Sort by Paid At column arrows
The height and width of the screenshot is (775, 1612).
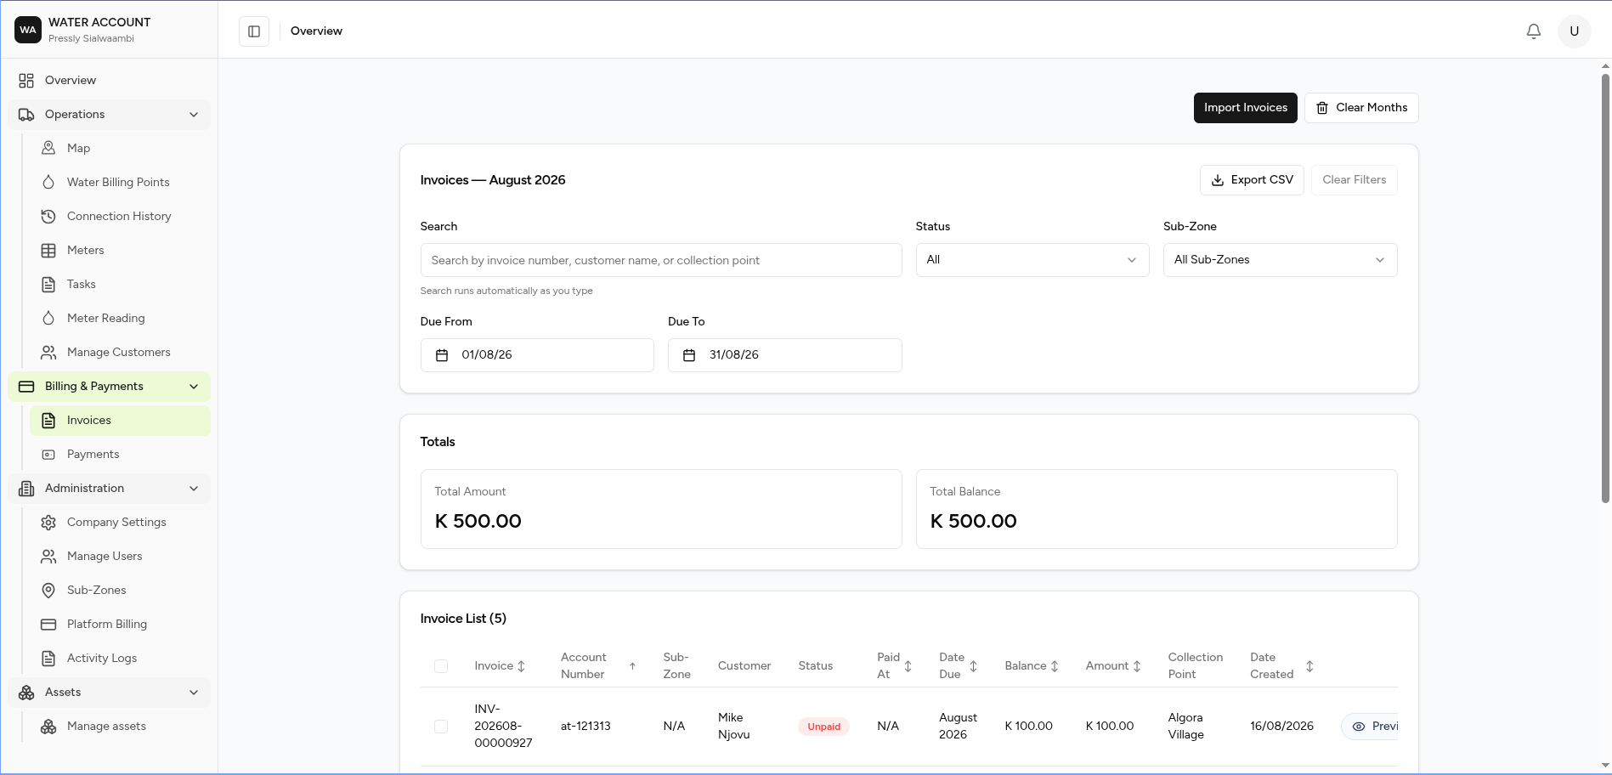pyautogui.click(x=908, y=666)
